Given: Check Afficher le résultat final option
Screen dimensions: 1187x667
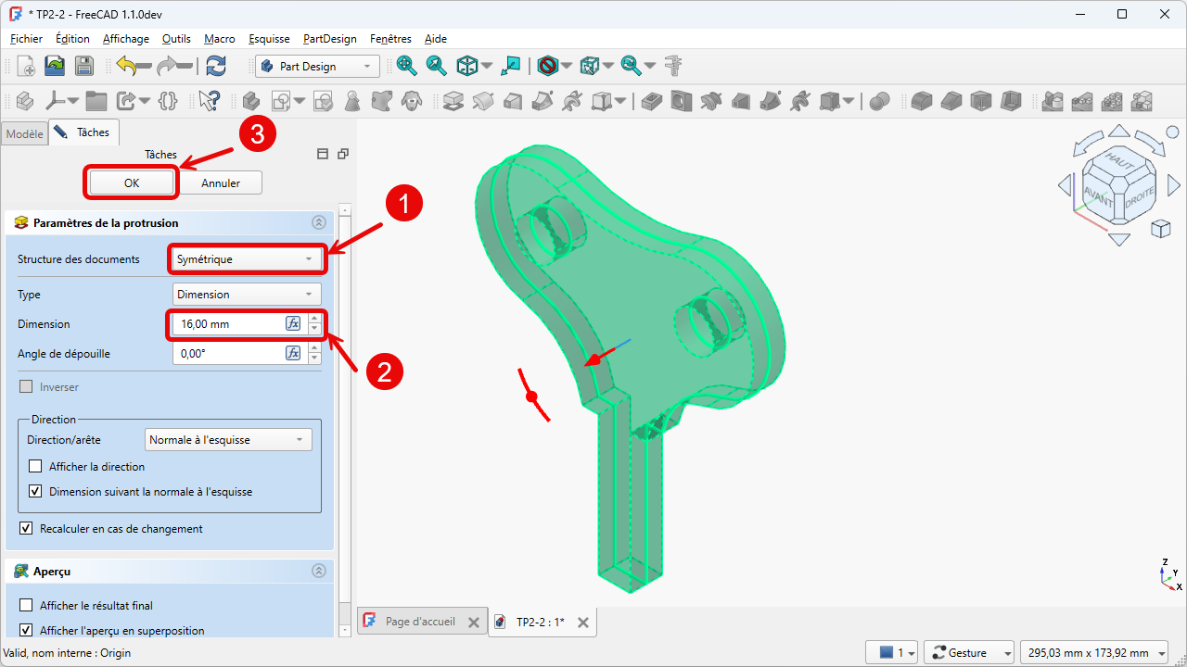Looking at the screenshot, I should tap(26, 605).
